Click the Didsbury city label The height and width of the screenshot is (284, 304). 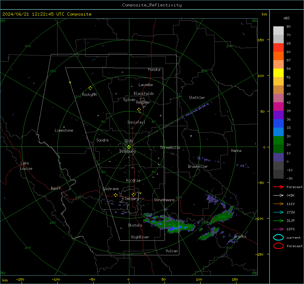click(x=127, y=151)
